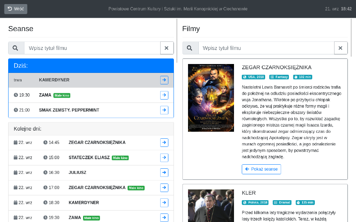The height and width of the screenshot is (222, 356).
Task: Open 22. wrz 14:45 ZEGAR CZARNOKSIĘŻNIKA arrow
Action: [164, 142]
